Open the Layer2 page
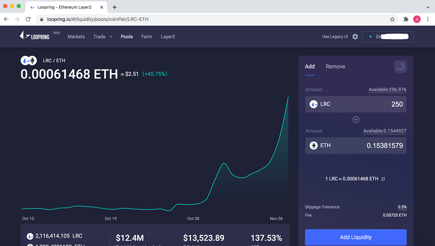435x246 pixels. click(x=168, y=37)
